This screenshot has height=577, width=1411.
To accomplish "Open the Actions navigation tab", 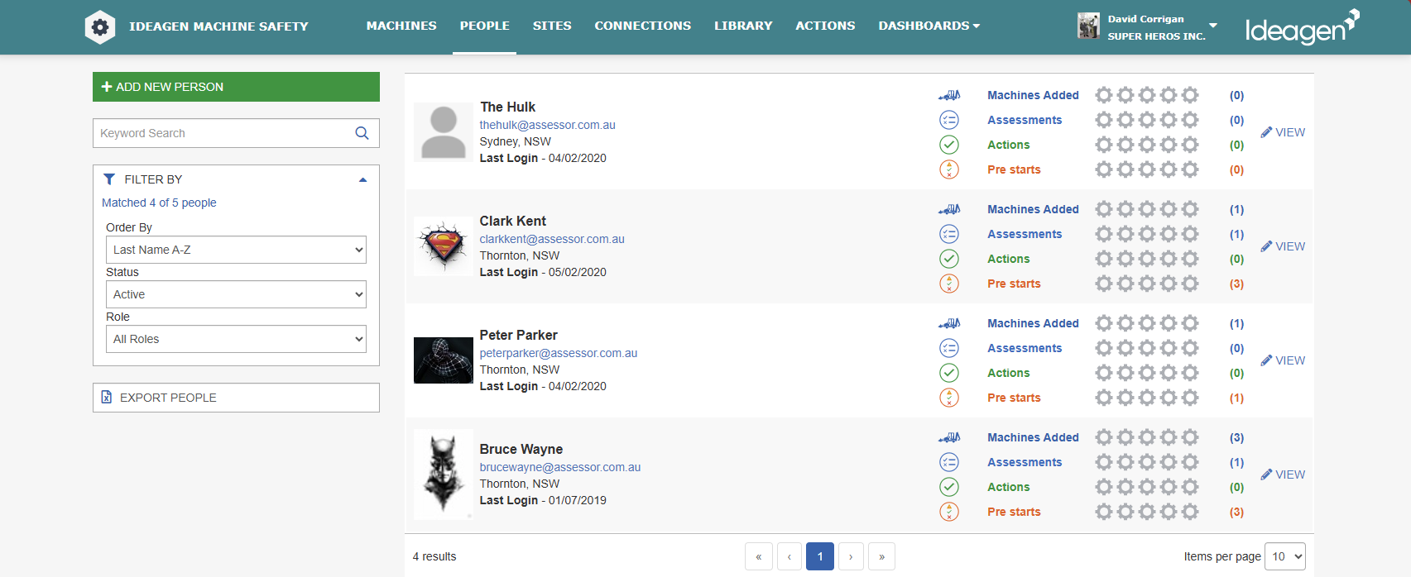I will tap(825, 26).
